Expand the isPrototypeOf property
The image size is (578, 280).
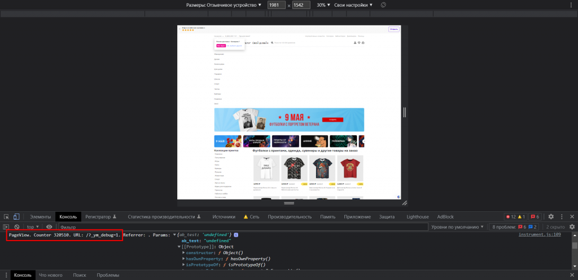183,265
